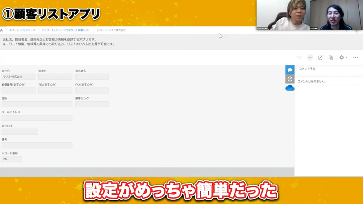Add a new record with the plus icon

pyautogui.click(x=310, y=57)
